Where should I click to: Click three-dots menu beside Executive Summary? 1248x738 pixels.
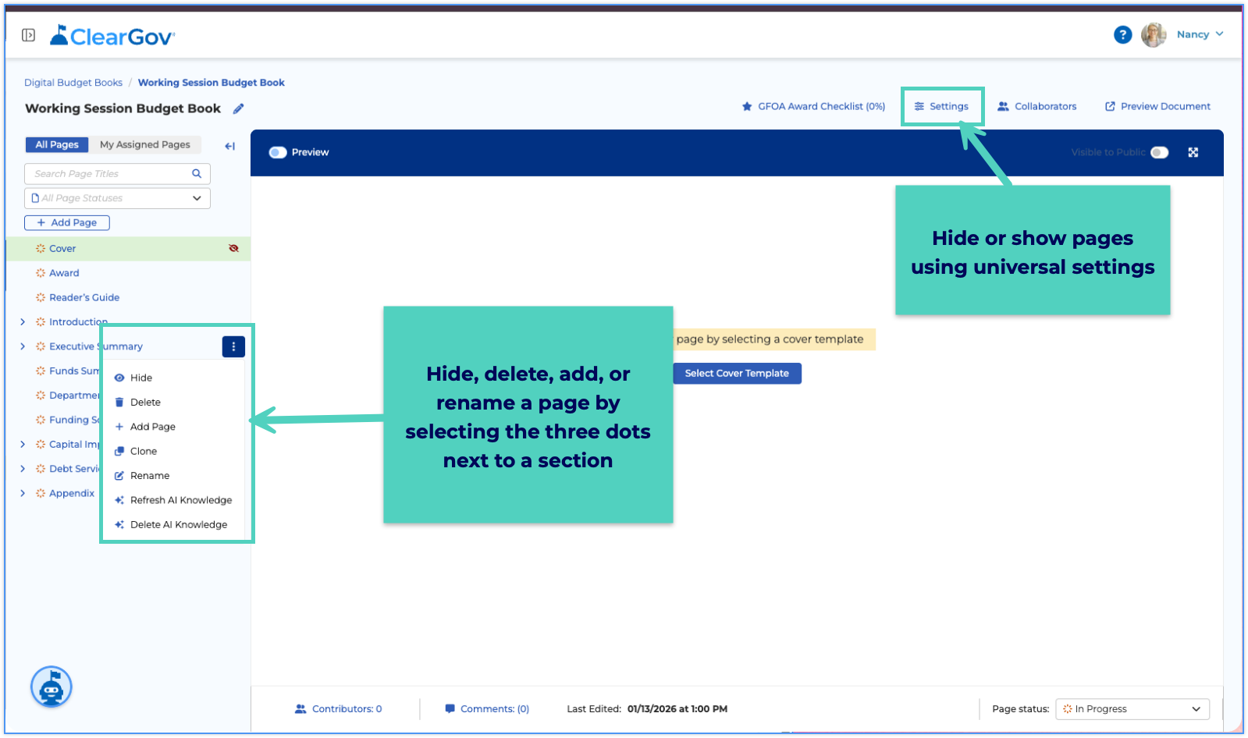click(x=233, y=346)
